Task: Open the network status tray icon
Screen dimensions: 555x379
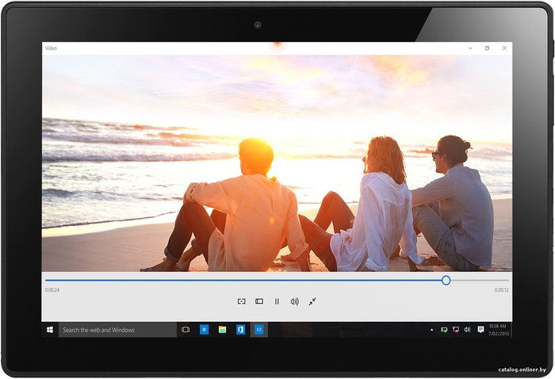Action: [x=456, y=330]
